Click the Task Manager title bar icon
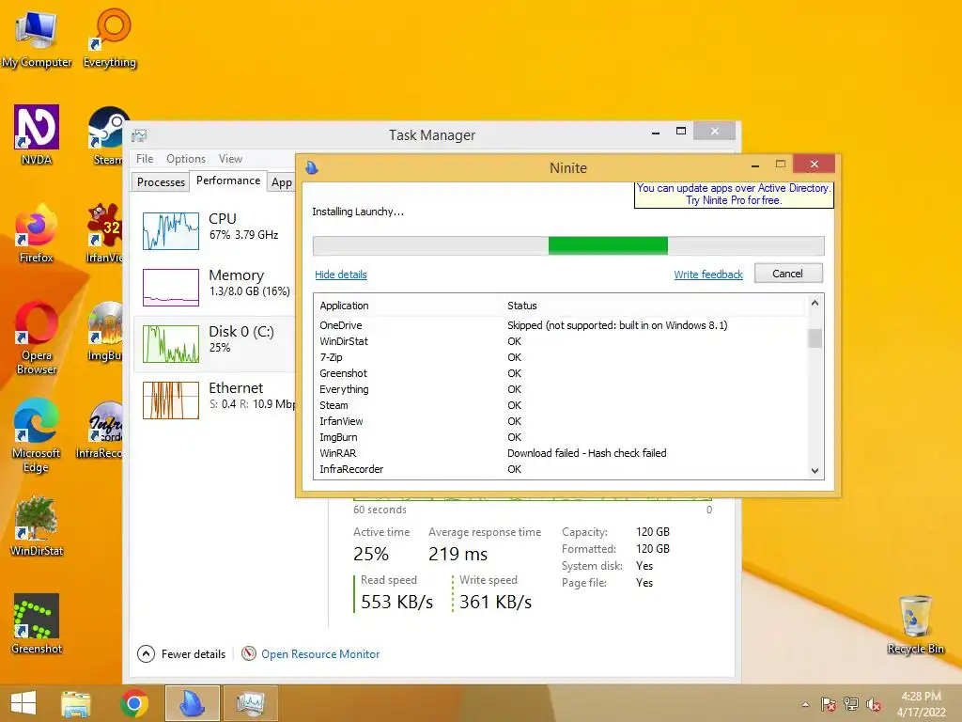 [139, 135]
